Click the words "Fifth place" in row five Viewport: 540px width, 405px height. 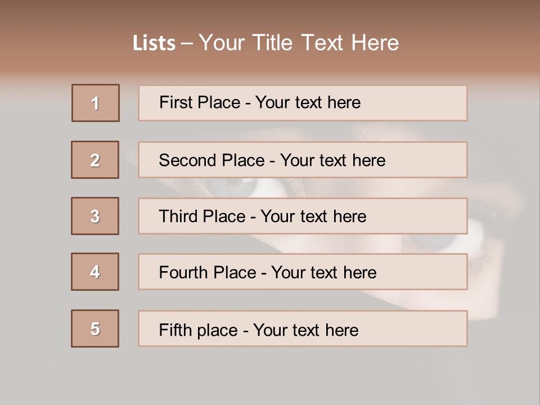tap(198, 330)
